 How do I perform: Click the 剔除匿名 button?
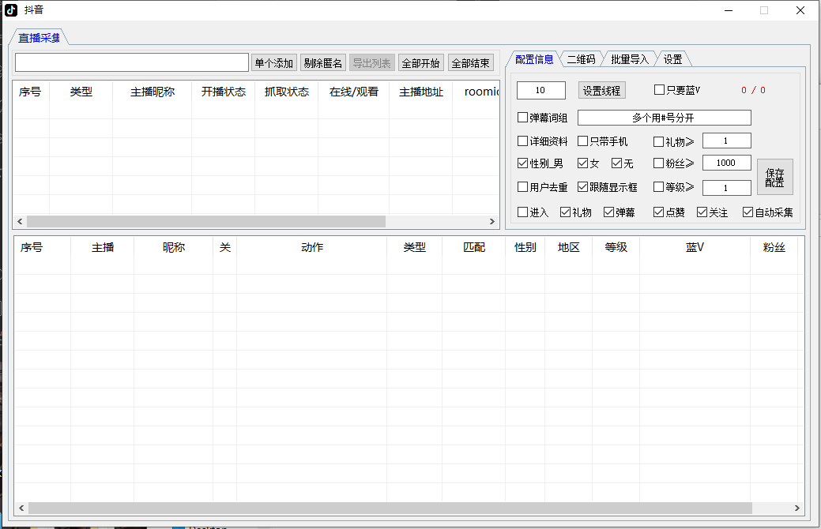click(x=322, y=62)
